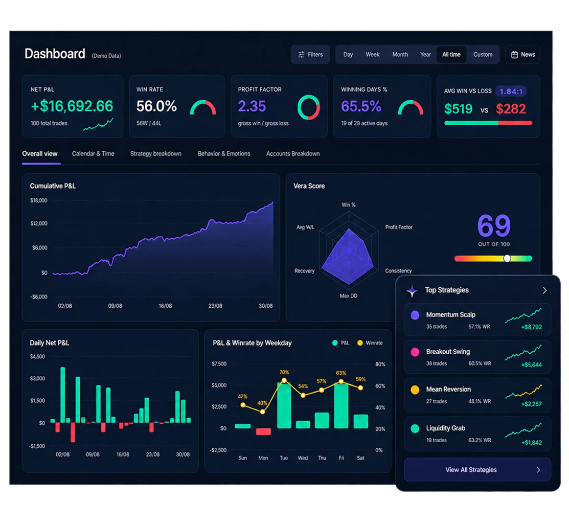This screenshot has height=524, width=569.
Task: Click the Daily Net P&L chart title
Action: click(50, 343)
